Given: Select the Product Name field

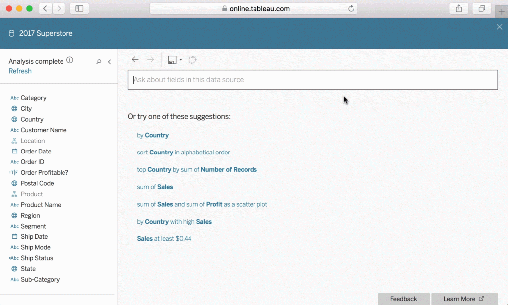Looking at the screenshot, I should 41,205.
